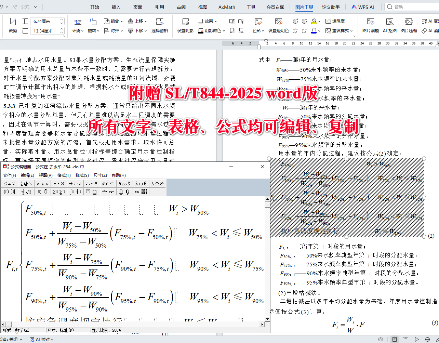Switch to the 图片工具 ribbon tab

pyautogui.click(x=304, y=7)
